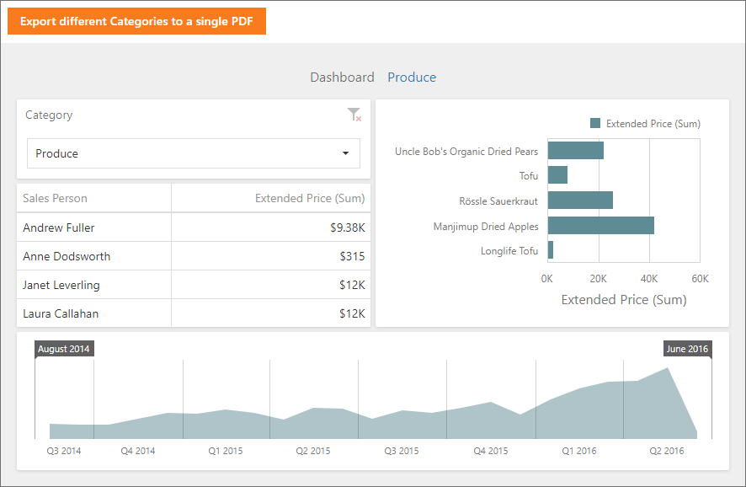Screen dimensions: 746x487
Task: Click the Dashboard title text
Action: pos(342,78)
